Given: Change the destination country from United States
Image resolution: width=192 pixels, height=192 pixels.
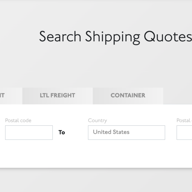Looking at the screenshot, I should coord(126,132).
